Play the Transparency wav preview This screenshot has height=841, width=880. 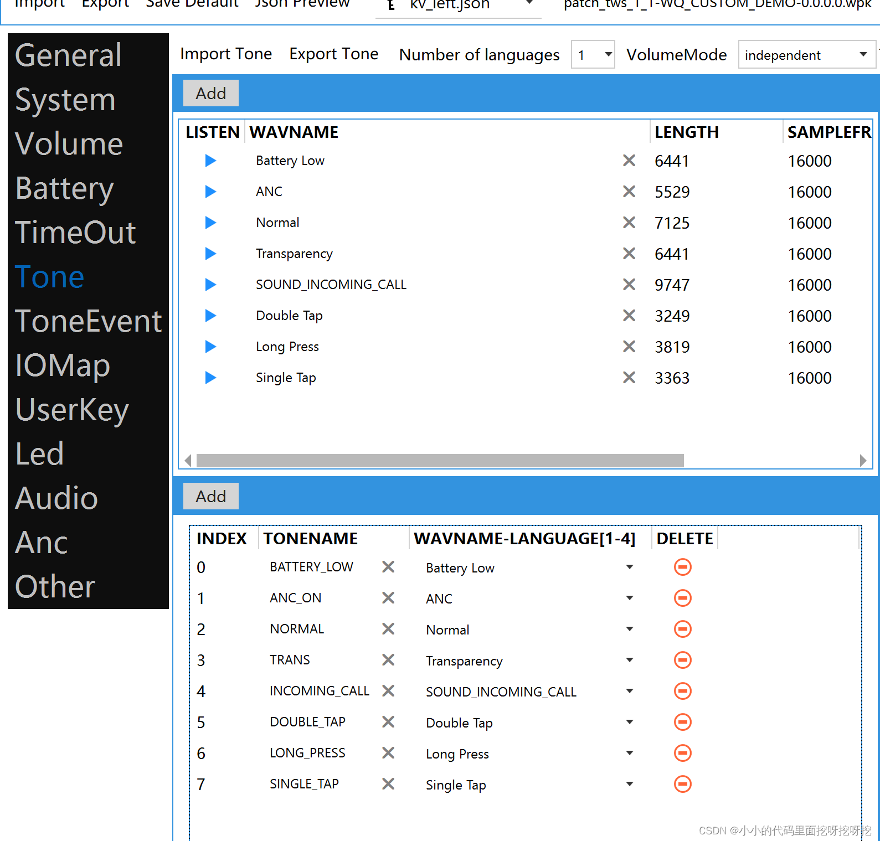pos(210,254)
